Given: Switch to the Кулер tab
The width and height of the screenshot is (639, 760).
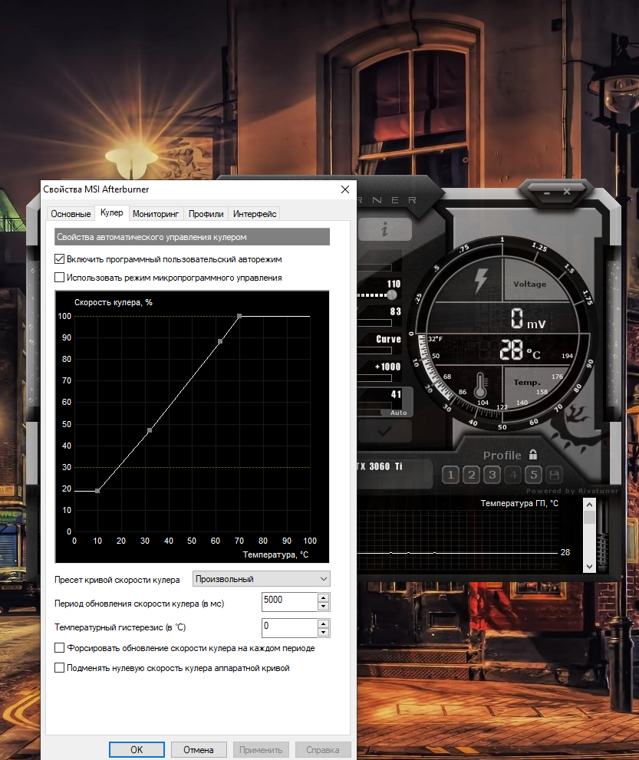Looking at the screenshot, I should [112, 212].
